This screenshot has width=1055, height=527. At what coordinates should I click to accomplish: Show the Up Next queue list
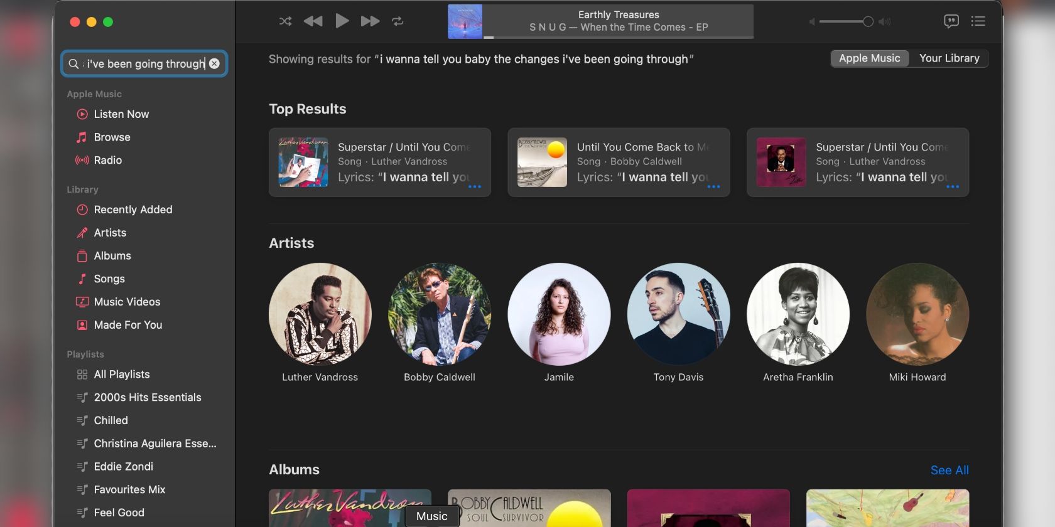click(978, 21)
